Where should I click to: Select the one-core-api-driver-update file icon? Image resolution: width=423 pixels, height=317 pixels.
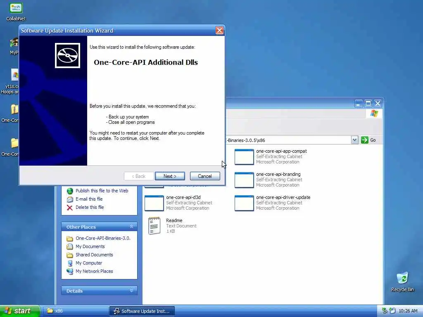(x=244, y=203)
